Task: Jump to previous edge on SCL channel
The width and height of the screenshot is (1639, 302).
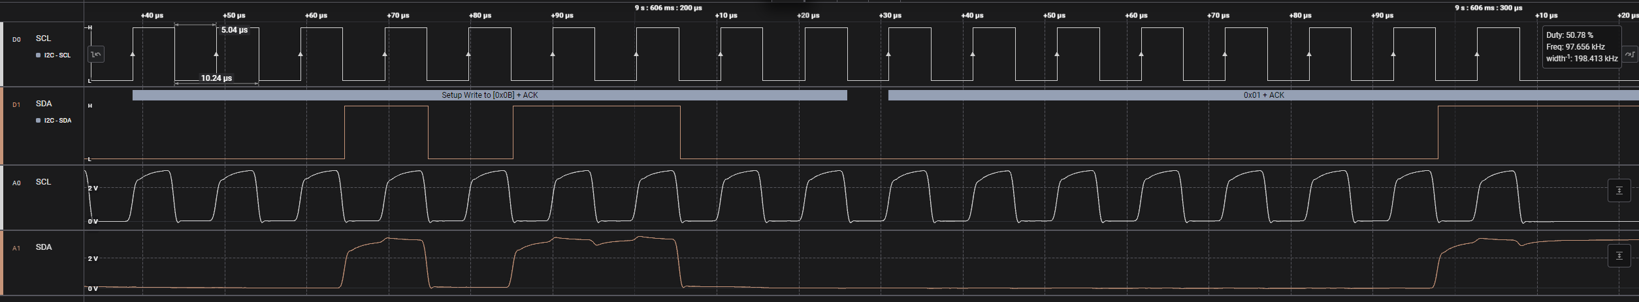Action: pyautogui.click(x=96, y=54)
